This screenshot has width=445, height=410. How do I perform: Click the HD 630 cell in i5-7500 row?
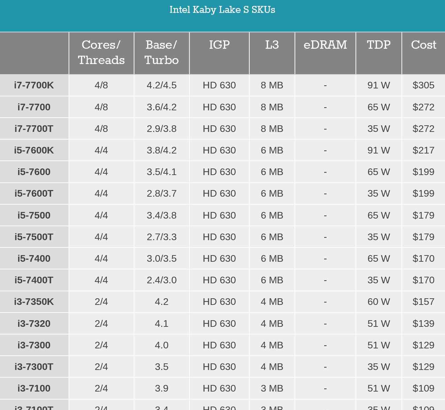coord(219,215)
